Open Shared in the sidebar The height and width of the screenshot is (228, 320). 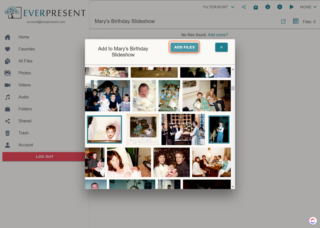(25, 121)
